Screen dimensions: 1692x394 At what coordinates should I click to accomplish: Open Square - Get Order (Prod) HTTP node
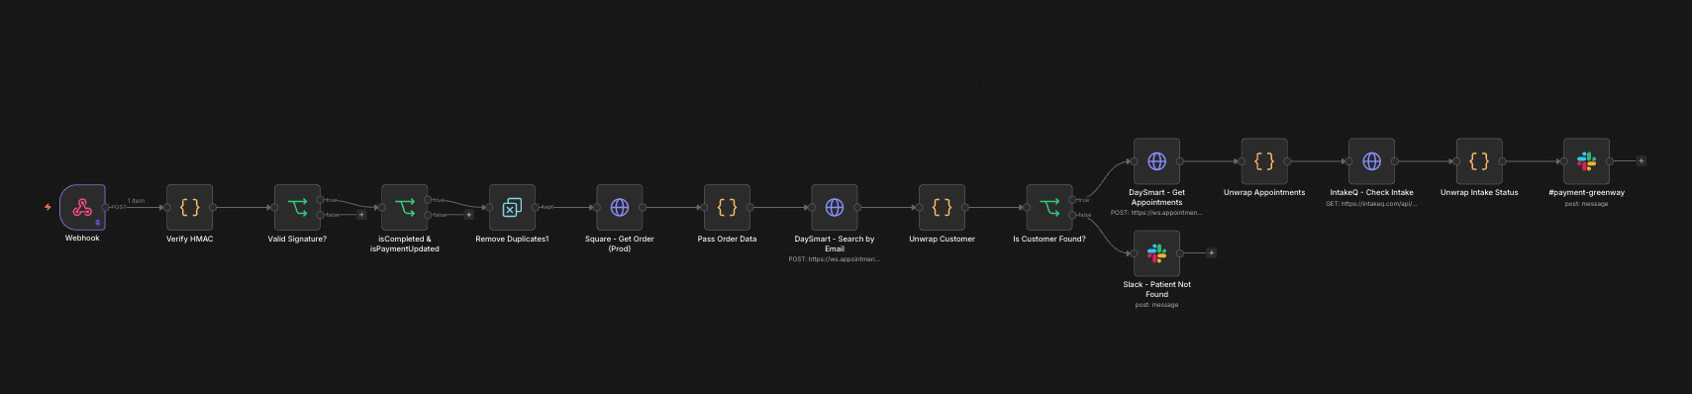[620, 207]
